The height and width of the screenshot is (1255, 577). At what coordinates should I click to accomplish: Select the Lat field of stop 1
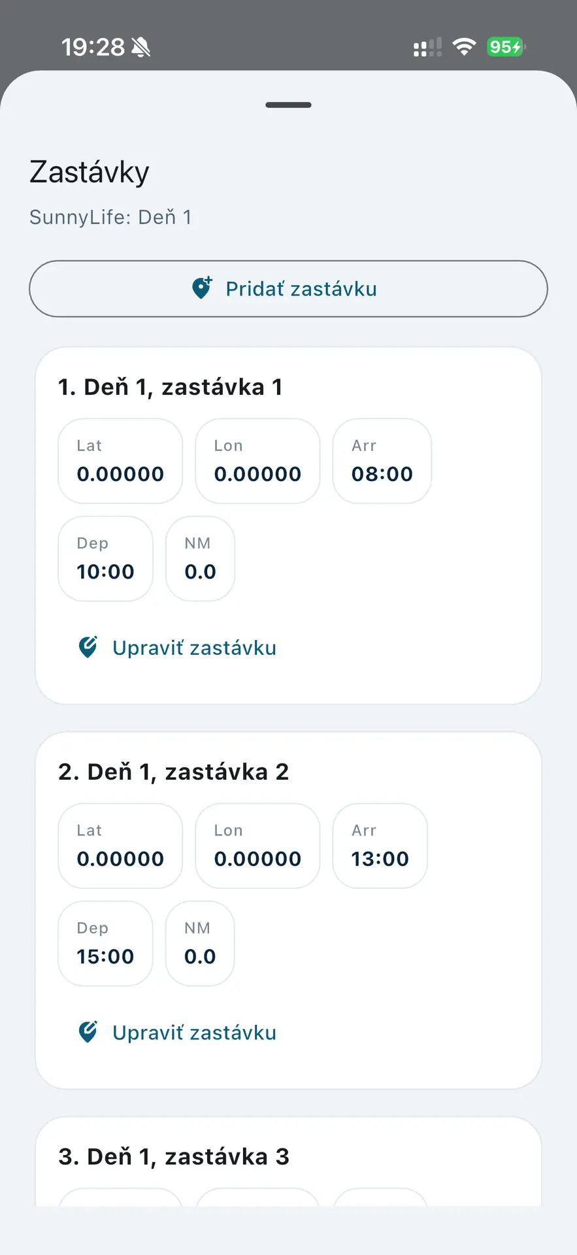coord(120,461)
